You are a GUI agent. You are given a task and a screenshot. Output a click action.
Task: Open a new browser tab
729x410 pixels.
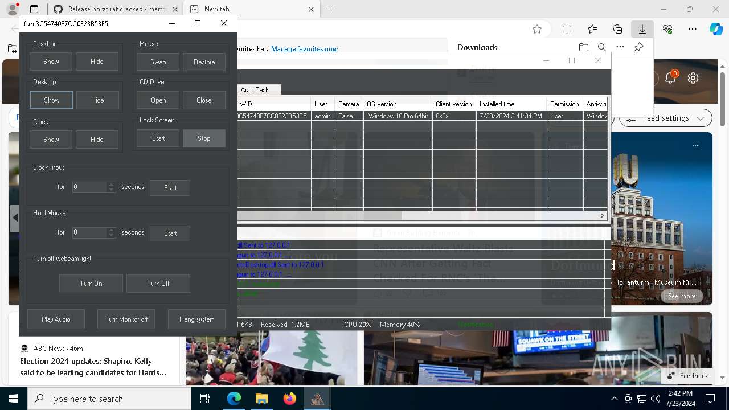[330, 9]
